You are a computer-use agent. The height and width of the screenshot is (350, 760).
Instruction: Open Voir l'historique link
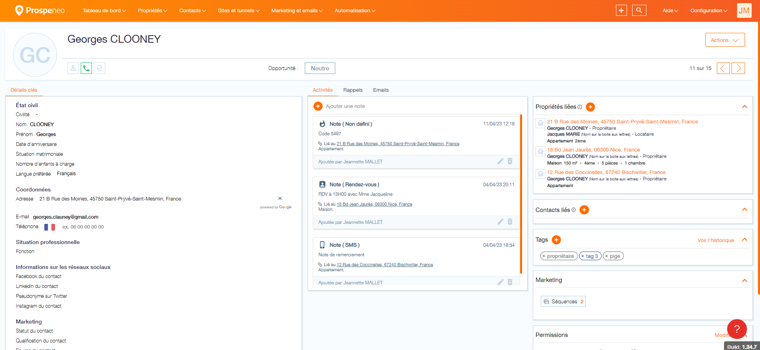[716, 240]
